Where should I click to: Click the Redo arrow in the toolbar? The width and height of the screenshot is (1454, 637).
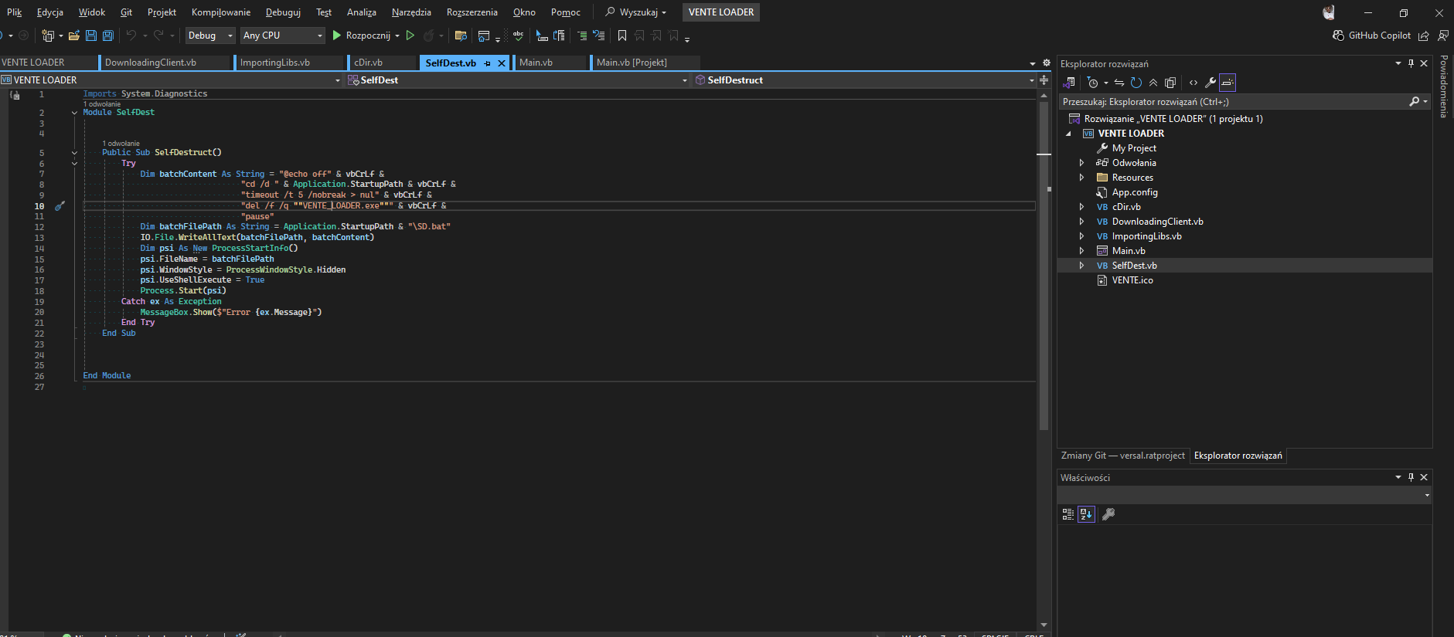click(158, 36)
